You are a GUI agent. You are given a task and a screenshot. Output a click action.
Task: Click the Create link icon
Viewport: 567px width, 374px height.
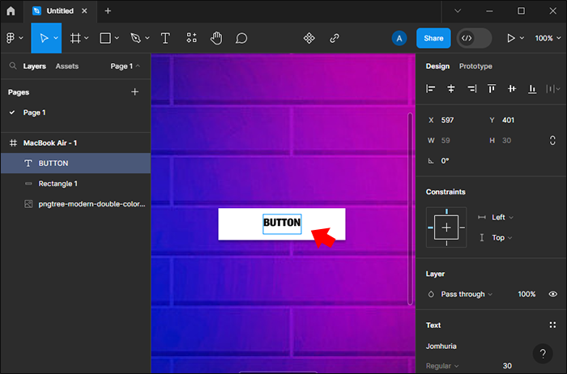click(x=335, y=38)
